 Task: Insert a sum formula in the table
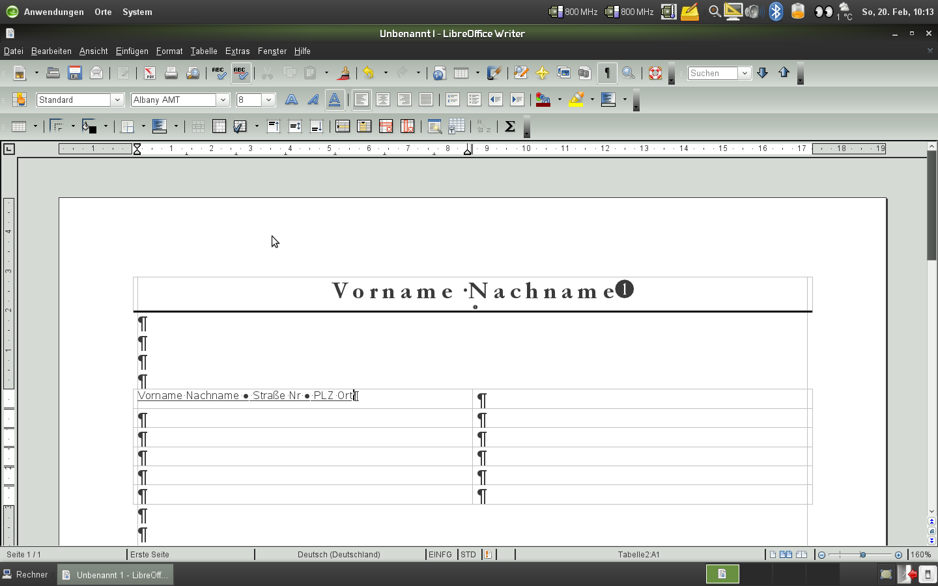[510, 126]
